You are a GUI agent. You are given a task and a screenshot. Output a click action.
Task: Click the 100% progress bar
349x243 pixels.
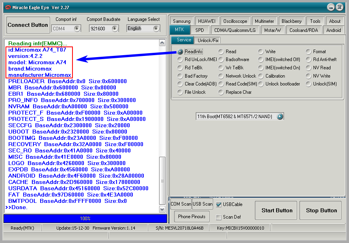click(x=85, y=219)
